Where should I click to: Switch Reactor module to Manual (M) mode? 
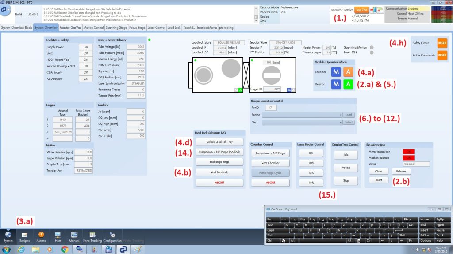click(x=336, y=84)
